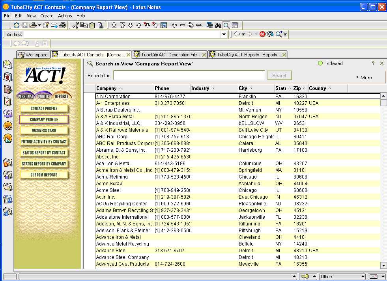
Task: Click the single minus collapse icon
Action: point(183,25)
